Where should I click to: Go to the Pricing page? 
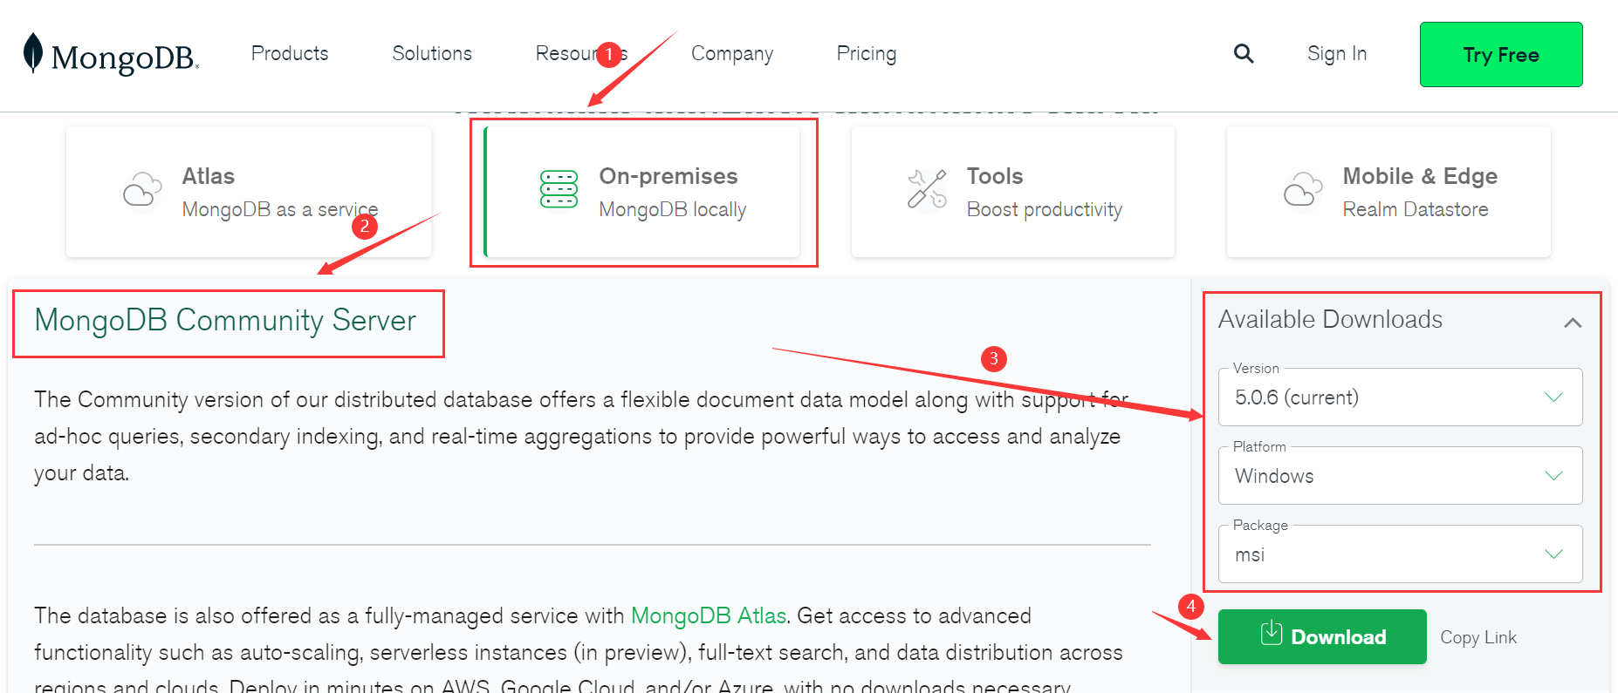click(x=867, y=54)
